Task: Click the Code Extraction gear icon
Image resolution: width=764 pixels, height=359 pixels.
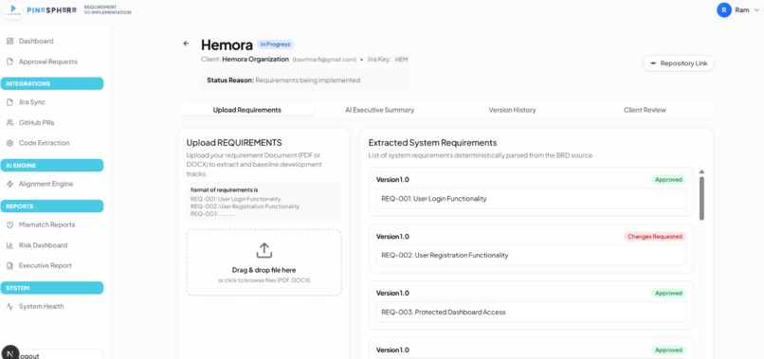Action: [x=9, y=143]
